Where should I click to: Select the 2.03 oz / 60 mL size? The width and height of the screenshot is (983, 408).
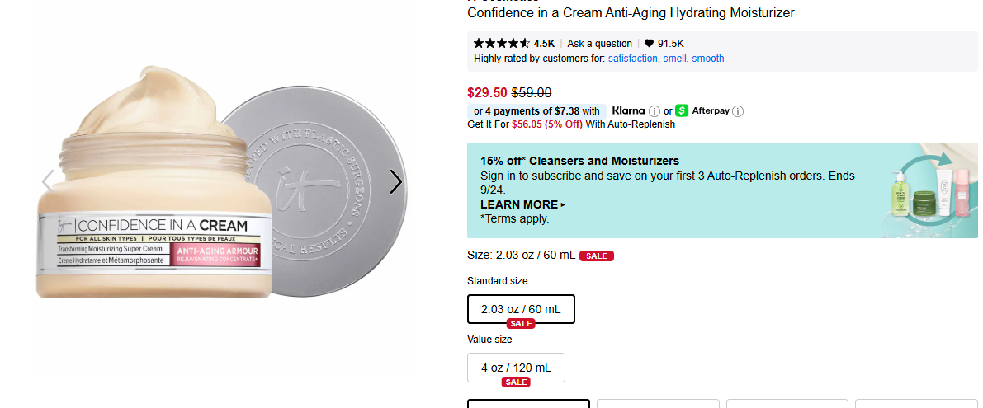521,309
